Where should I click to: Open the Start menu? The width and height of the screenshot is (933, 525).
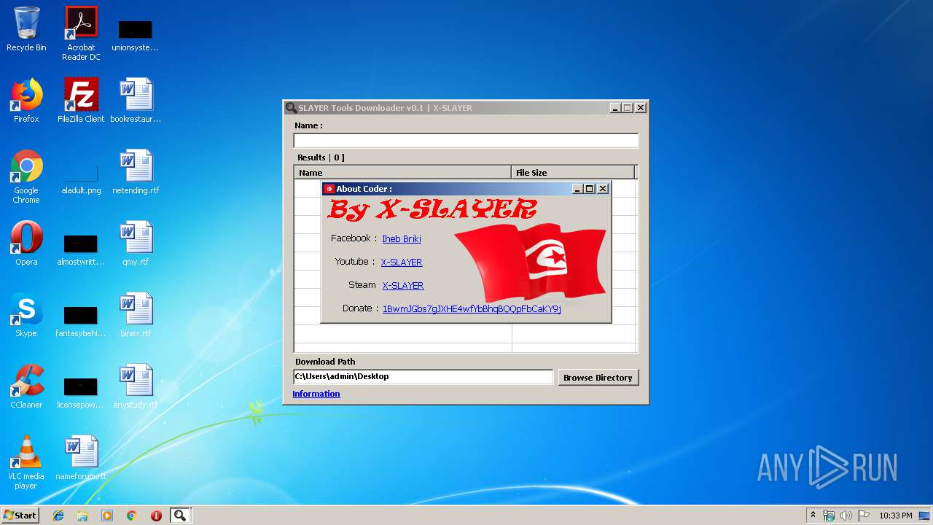click(x=20, y=516)
